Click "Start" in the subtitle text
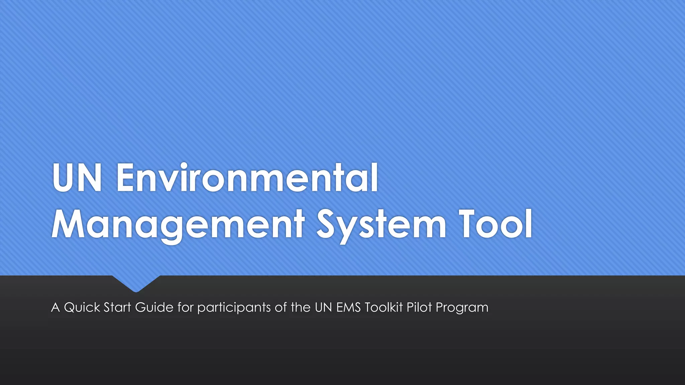Image resolution: width=685 pixels, height=385 pixels. click(x=117, y=307)
